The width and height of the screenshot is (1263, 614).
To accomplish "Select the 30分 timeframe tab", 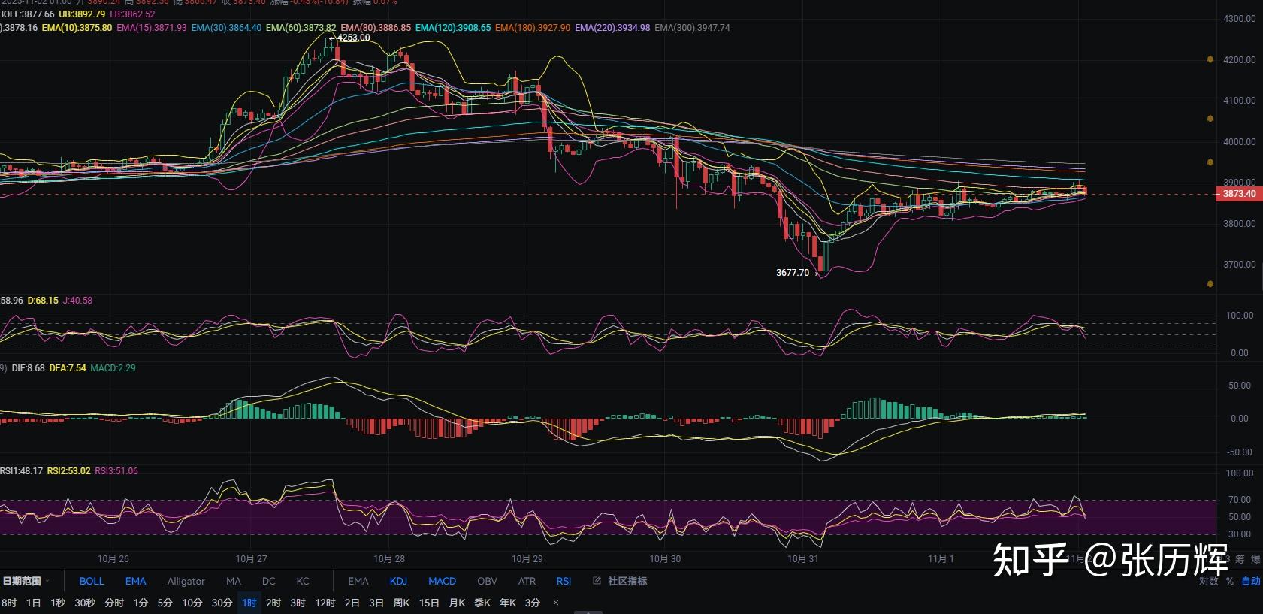I will (222, 603).
